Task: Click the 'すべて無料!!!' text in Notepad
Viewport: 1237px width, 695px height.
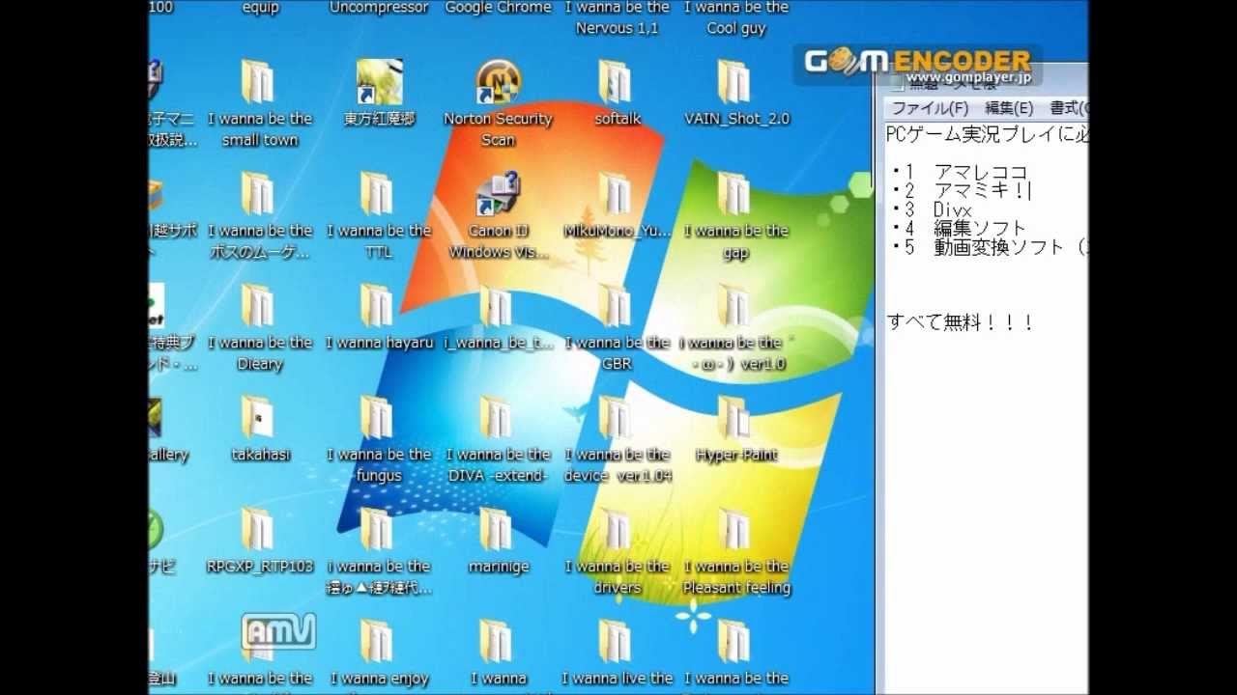Action: [x=961, y=322]
